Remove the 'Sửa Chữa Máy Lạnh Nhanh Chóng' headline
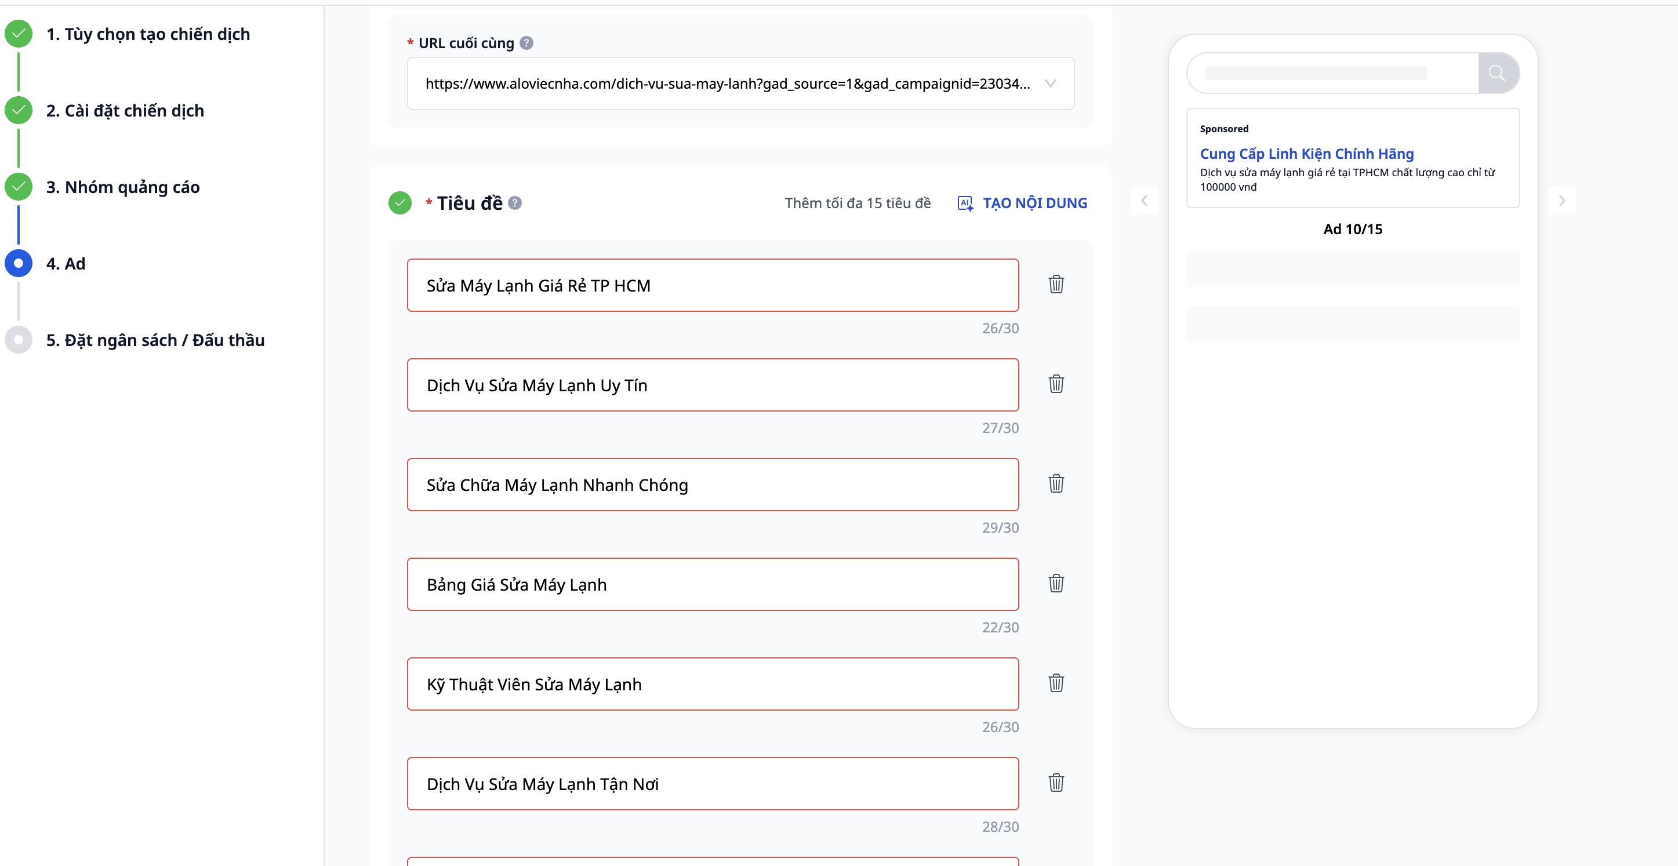1678x866 pixels. click(1056, 484)
